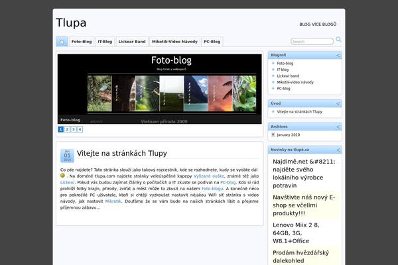Click the Jan 05 post date badge

click(67, 156)
